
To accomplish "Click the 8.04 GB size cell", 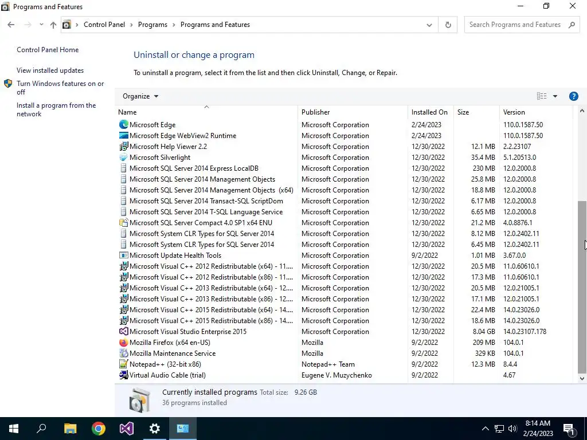I will [x=484, y=331].
